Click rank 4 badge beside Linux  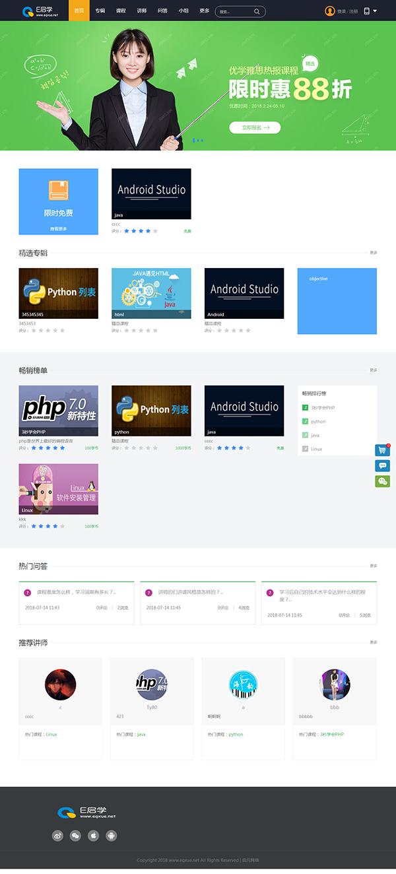point(305,449)
